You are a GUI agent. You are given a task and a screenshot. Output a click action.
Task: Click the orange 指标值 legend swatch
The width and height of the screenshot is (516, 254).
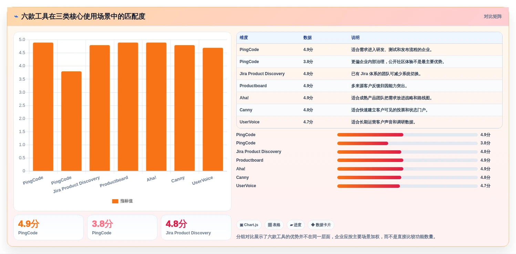coord(115,201)
